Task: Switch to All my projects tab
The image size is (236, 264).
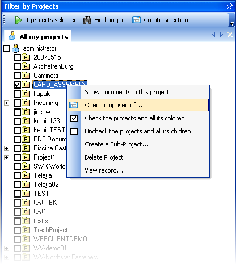Action: (x=38, y=36)
